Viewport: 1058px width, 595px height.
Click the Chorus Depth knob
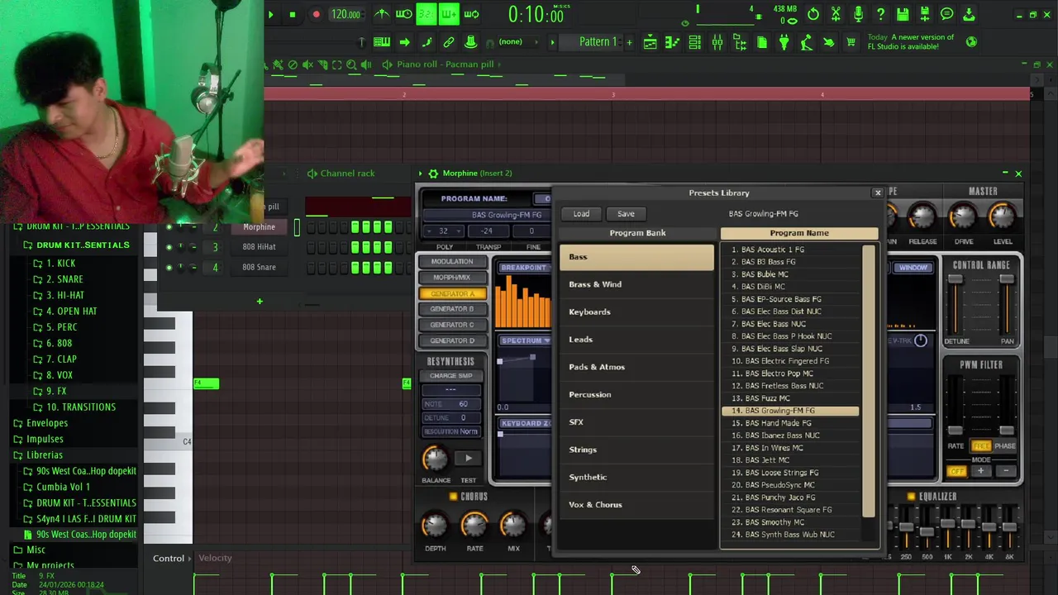(x=435, y=524)
